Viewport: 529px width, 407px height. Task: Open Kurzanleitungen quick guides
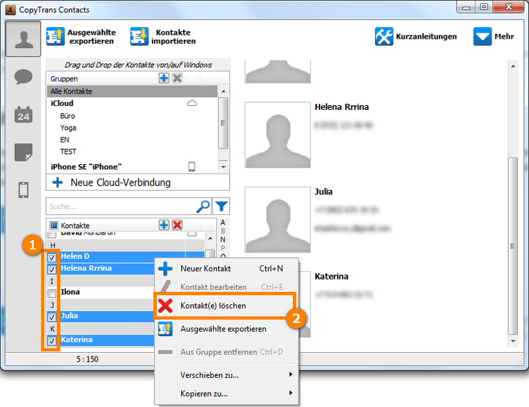(416, 37)
